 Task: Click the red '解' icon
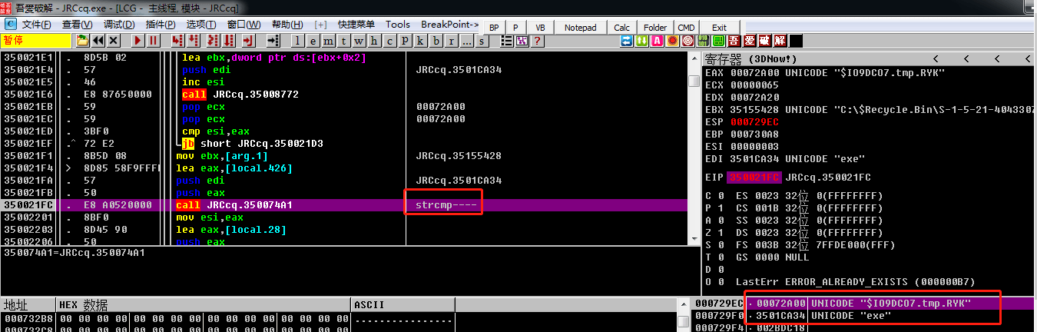click(780, 40)
